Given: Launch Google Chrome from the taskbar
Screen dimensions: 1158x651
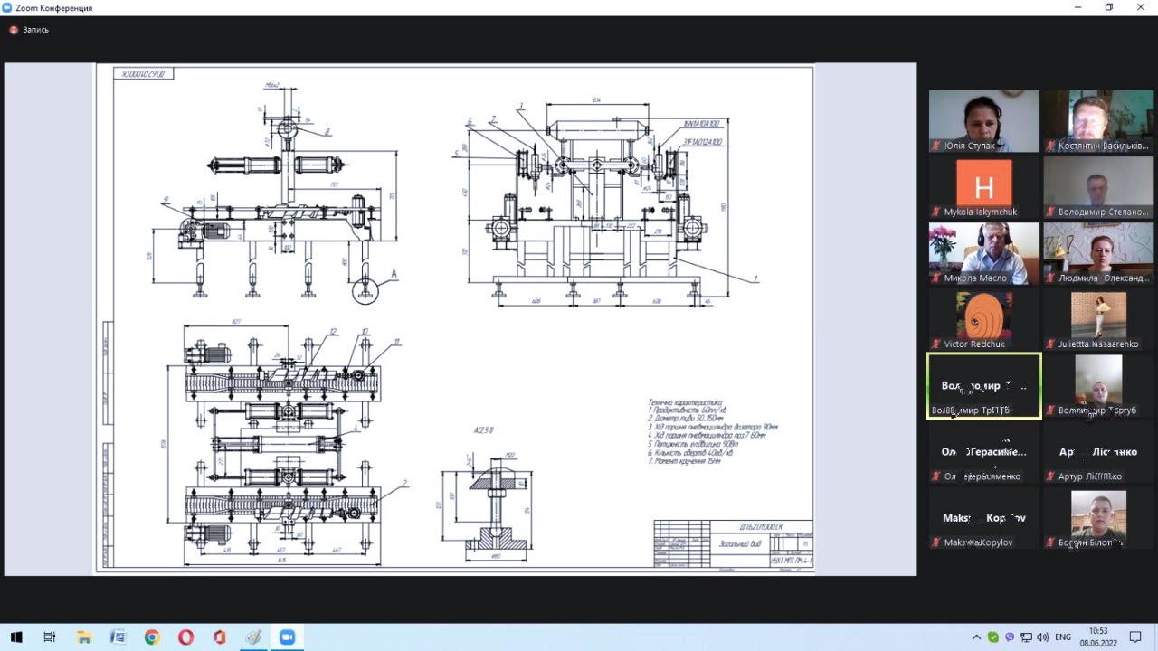Looking at the screenshot, I should pyautogui.click(x=151, y=637).
